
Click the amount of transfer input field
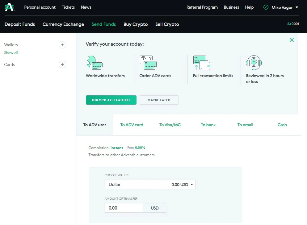(124, 208)
